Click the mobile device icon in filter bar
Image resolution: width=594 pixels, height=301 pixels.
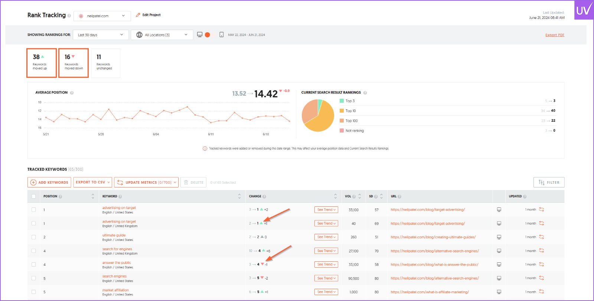click(x=221, y=35)
